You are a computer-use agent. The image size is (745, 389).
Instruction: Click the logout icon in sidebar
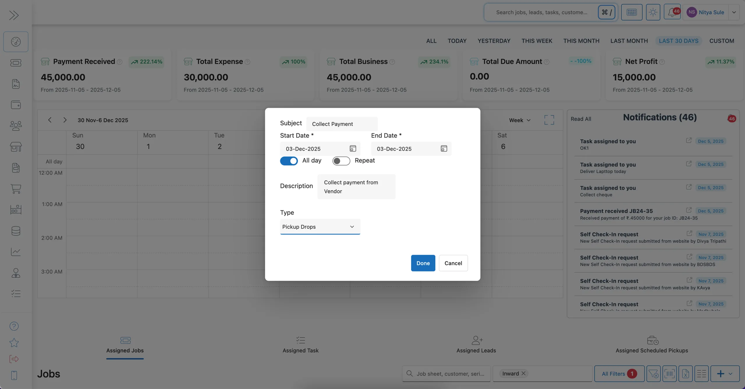point(14,359)
